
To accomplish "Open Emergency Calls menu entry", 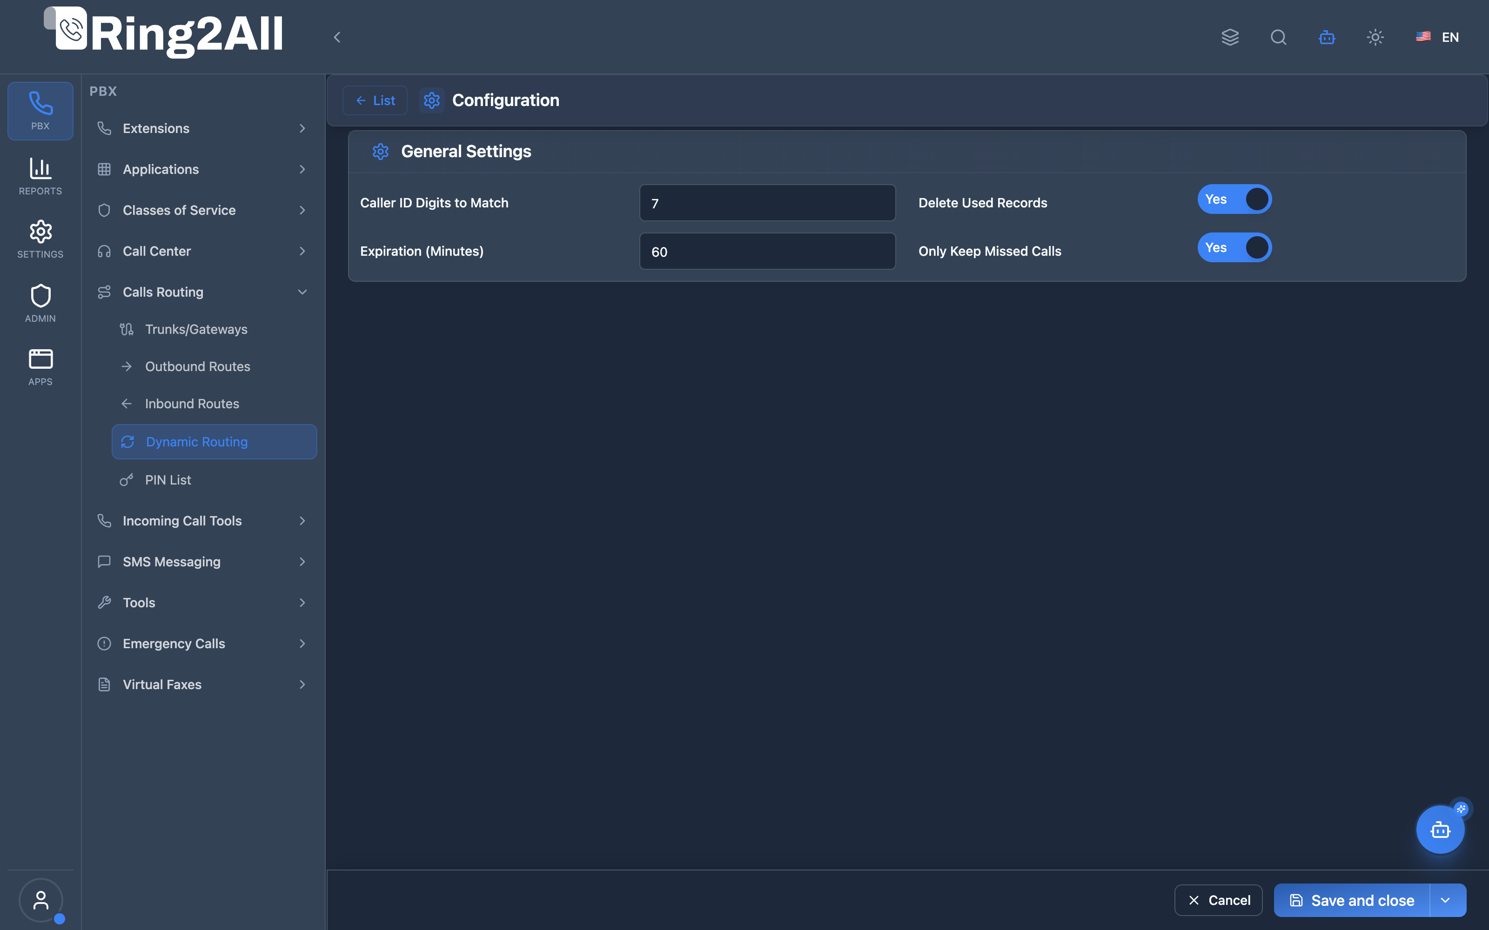I will click(x=203, y=644).
